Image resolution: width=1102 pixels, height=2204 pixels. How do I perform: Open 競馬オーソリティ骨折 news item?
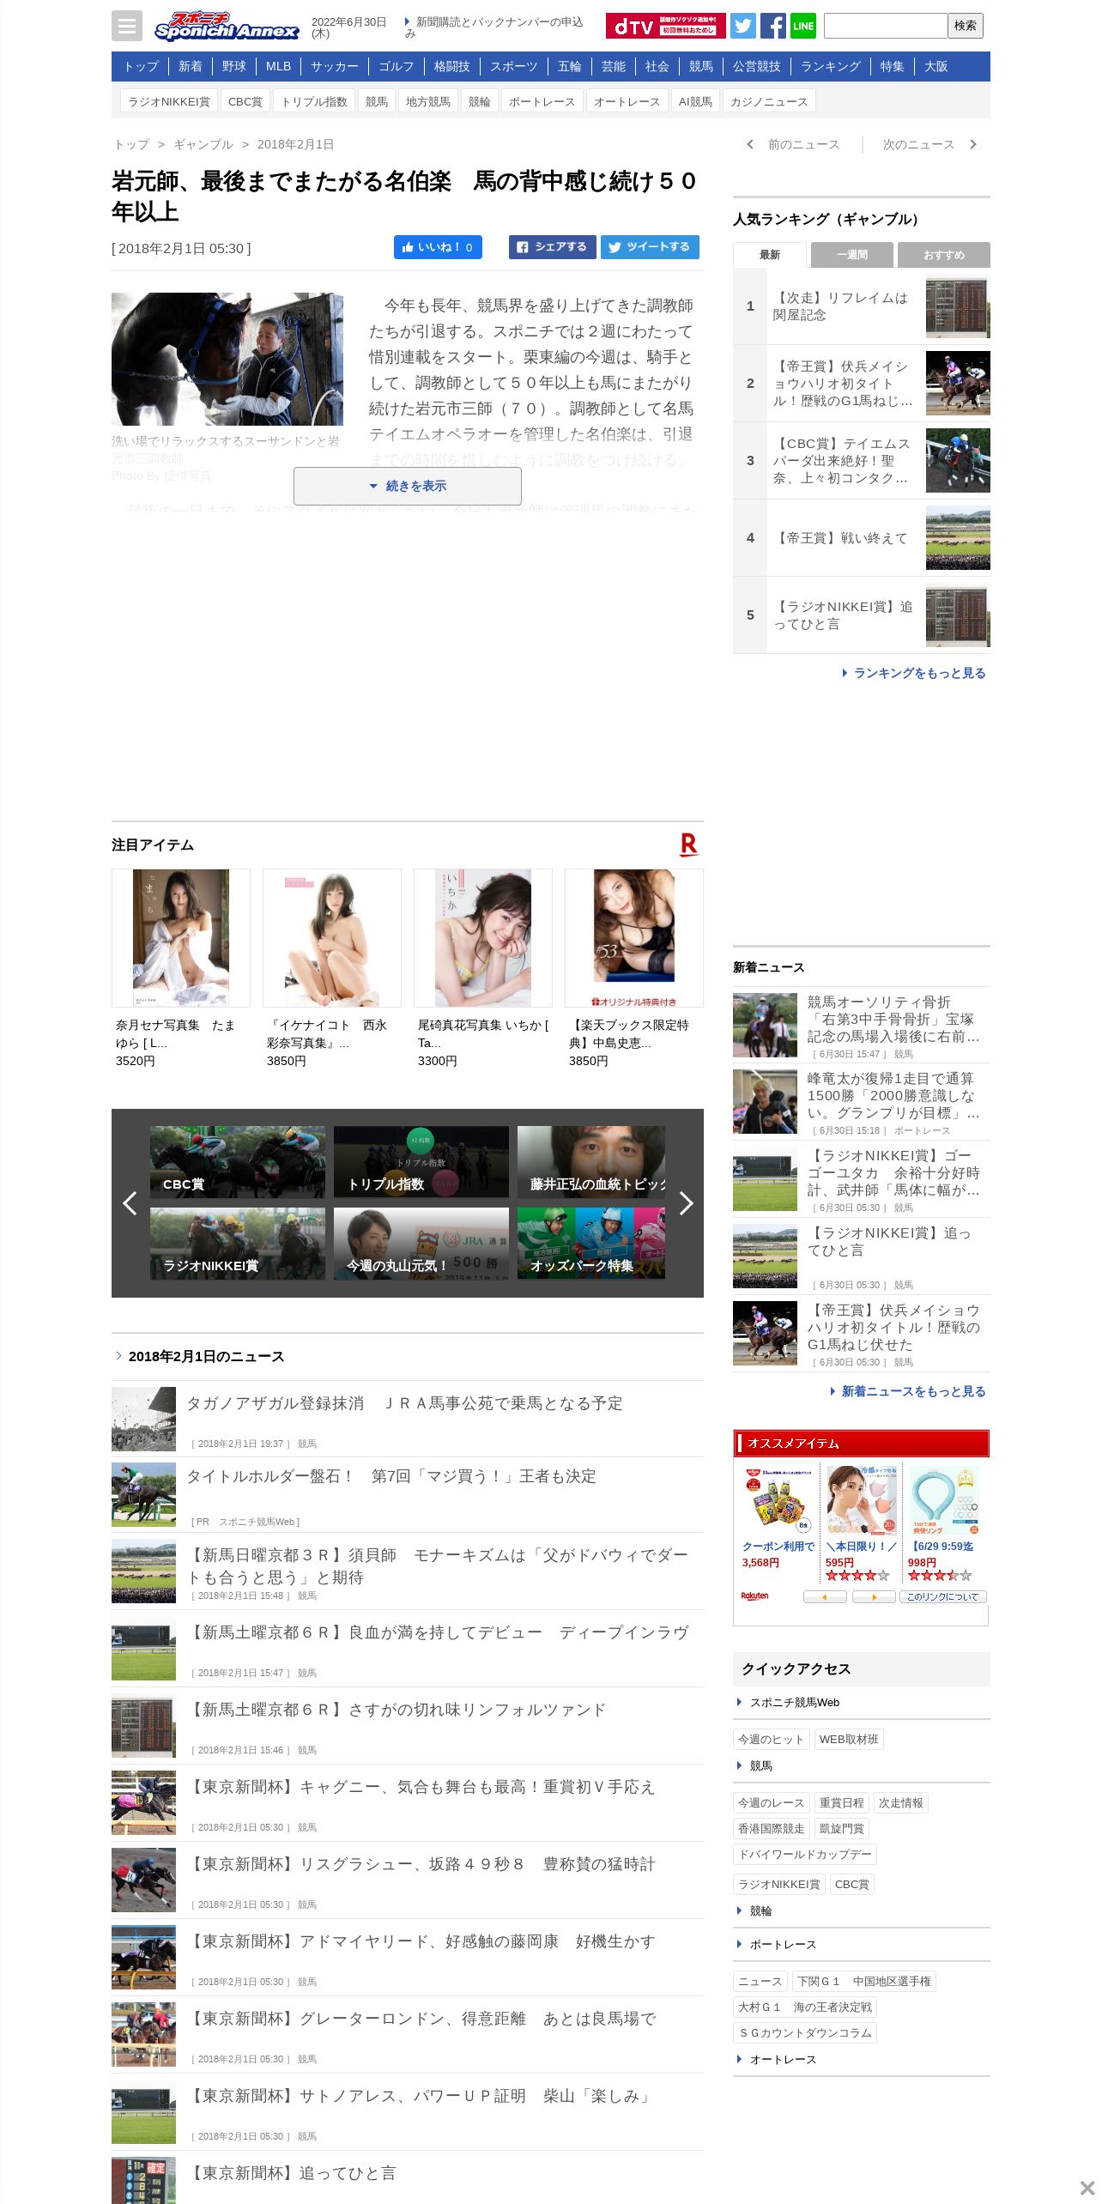coord(862,1026)
